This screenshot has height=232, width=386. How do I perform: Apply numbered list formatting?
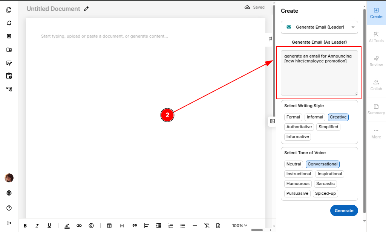click(x=171, y=226)
